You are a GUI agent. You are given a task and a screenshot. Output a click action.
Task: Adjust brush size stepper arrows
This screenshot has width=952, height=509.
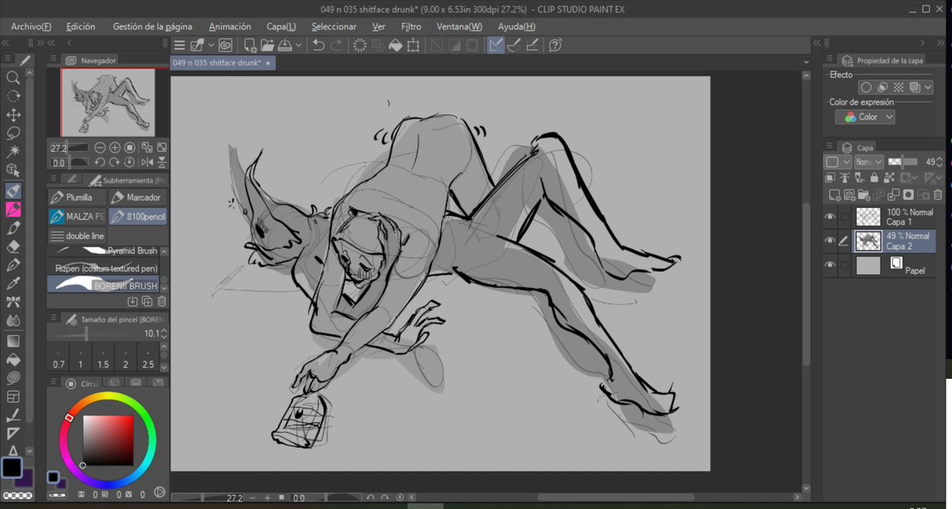coord(164,334)
